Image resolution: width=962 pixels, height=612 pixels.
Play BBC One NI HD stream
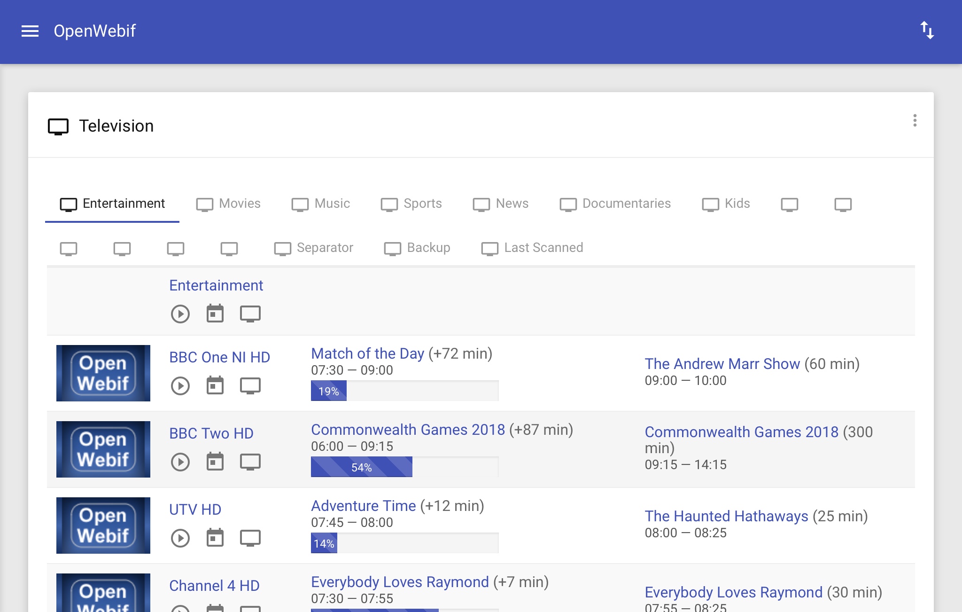[x=180, y=385]
